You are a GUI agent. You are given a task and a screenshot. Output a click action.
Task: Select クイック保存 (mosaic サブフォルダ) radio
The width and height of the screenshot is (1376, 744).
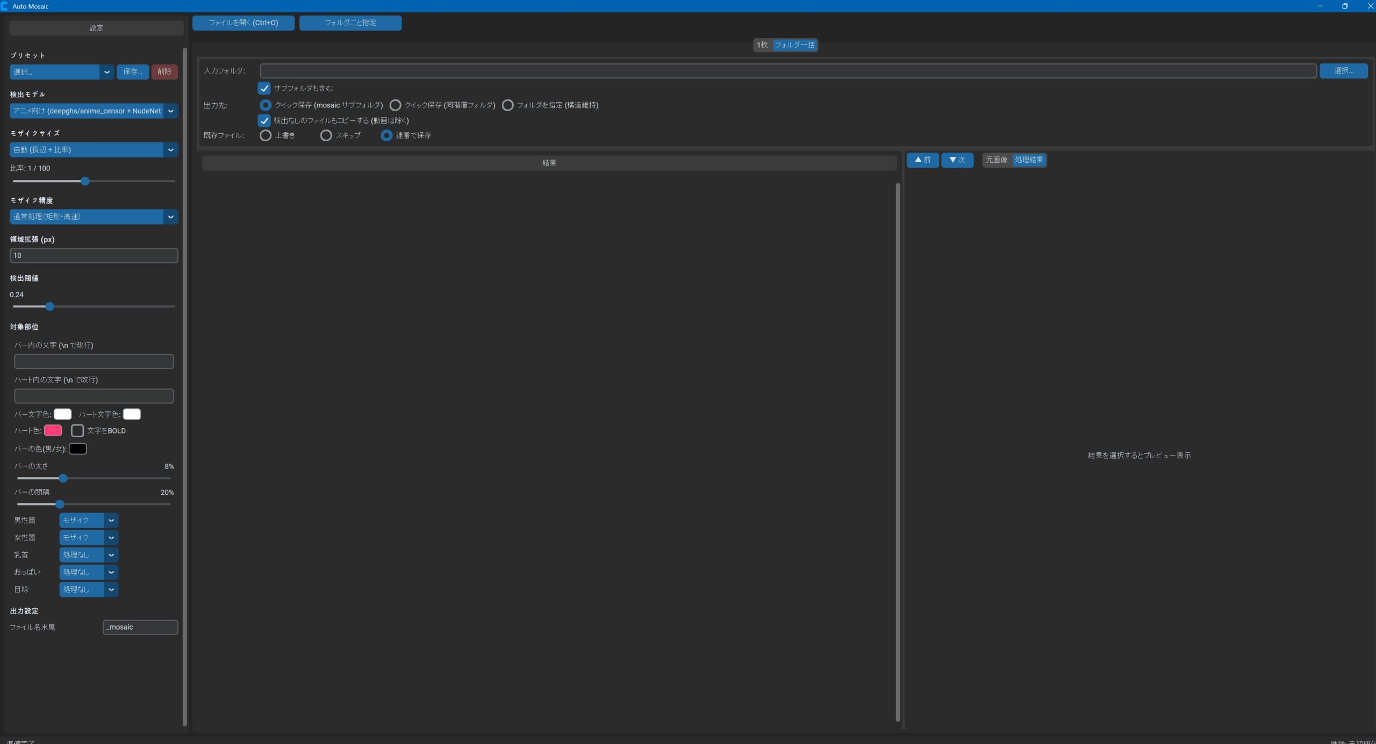click(266, 105)
